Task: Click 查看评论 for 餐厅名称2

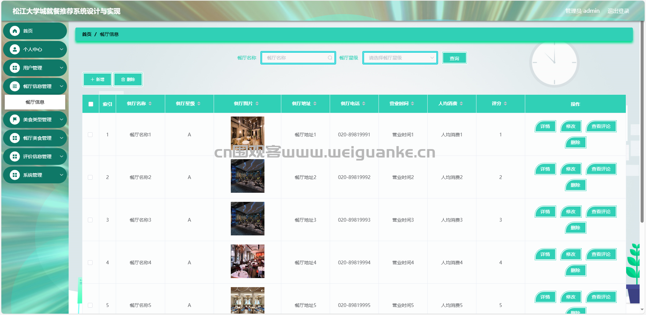Action: (x=601, y=169)
